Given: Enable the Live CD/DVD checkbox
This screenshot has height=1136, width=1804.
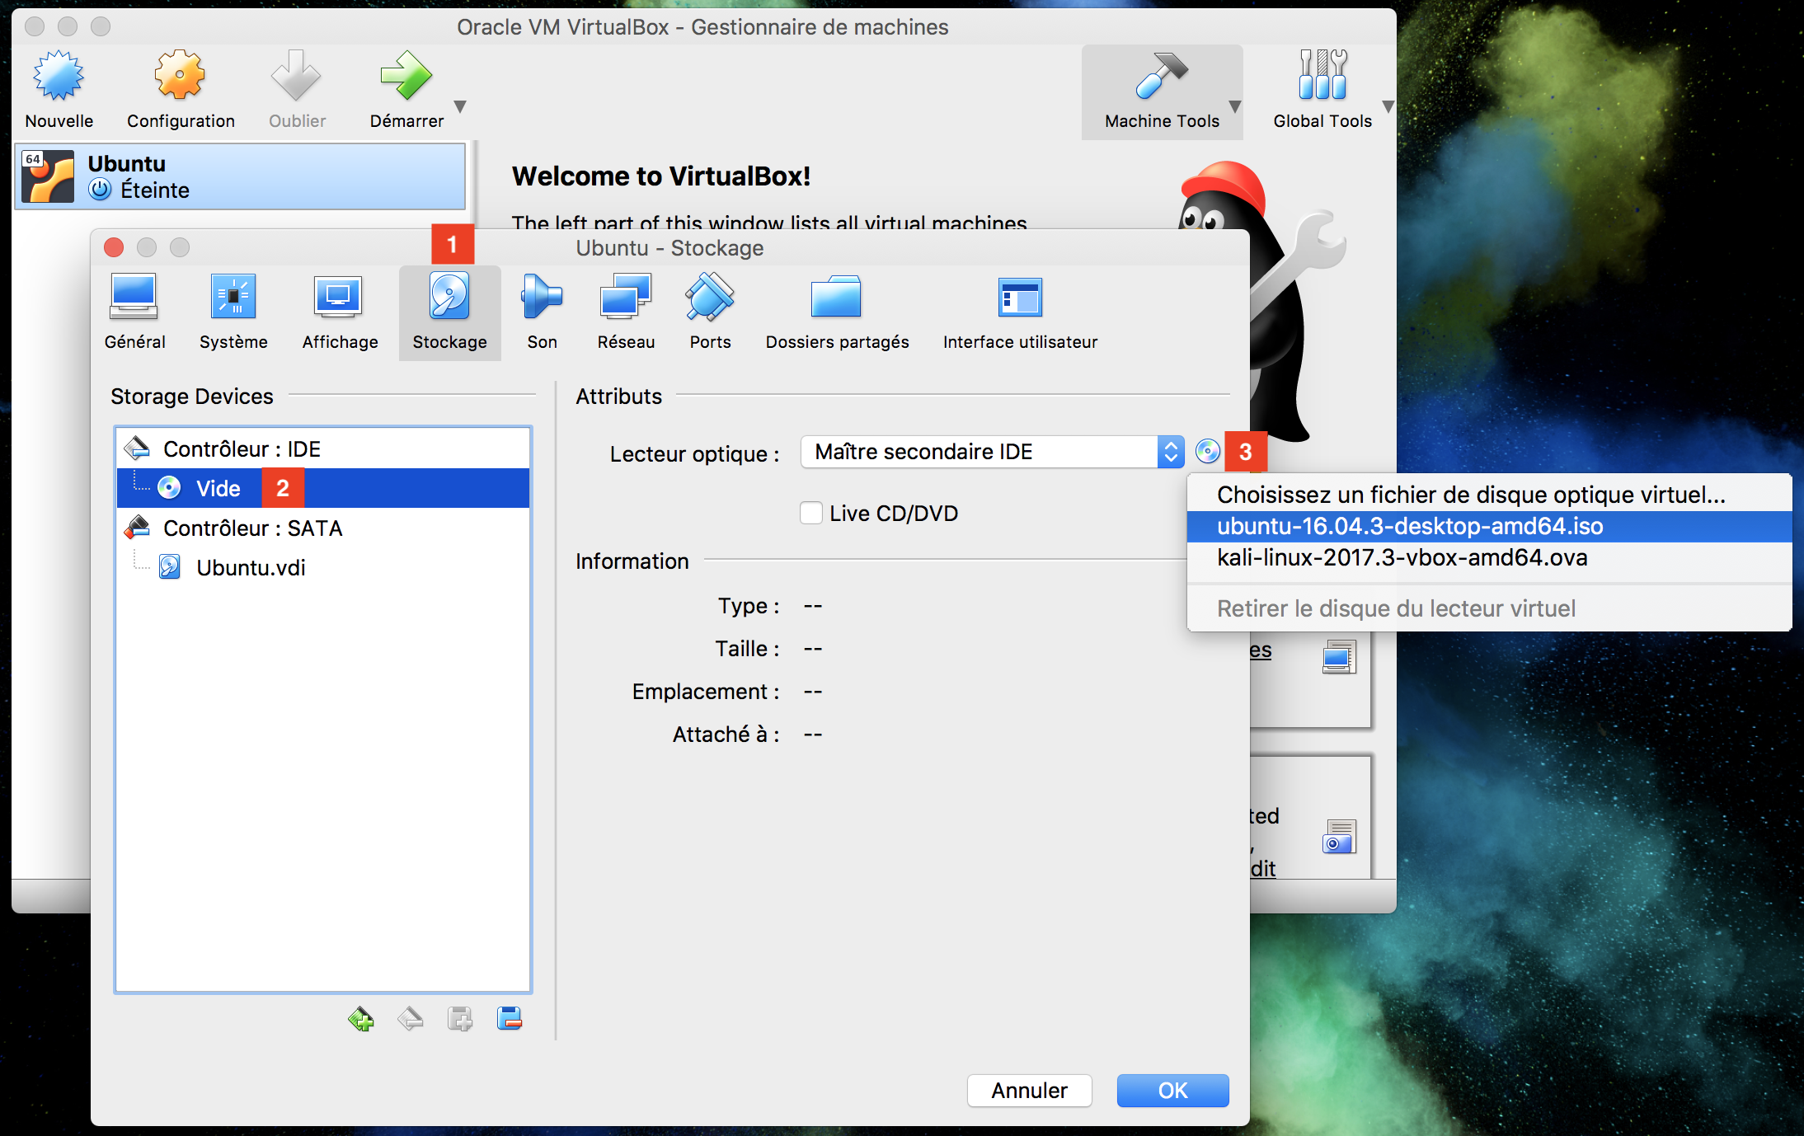Looking at the screenshot, I should pyautogui.click(x=811, y=513).
